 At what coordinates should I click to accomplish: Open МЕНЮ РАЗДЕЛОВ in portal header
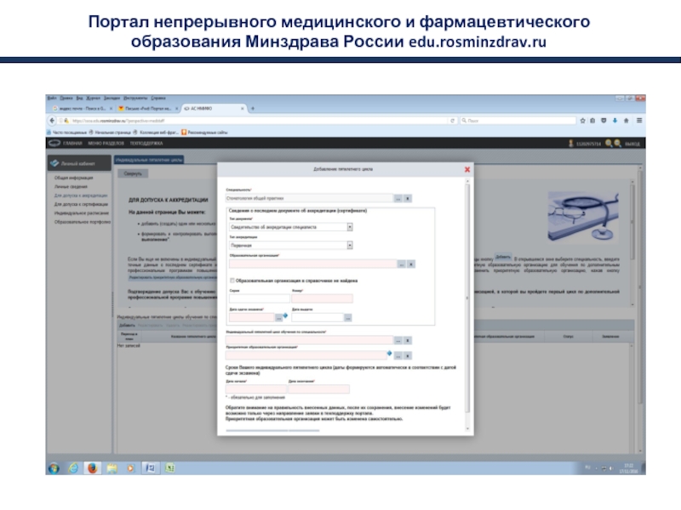coord(106,144)
